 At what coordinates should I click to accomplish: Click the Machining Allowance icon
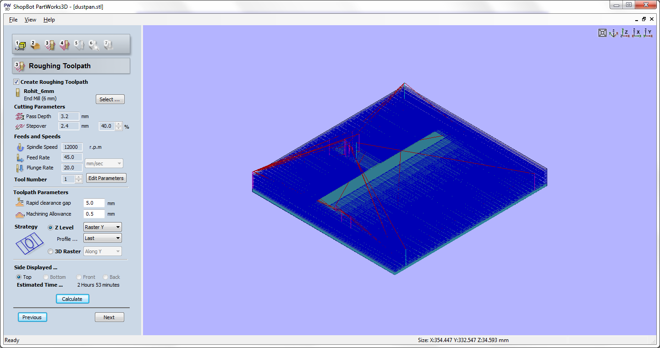20,214
